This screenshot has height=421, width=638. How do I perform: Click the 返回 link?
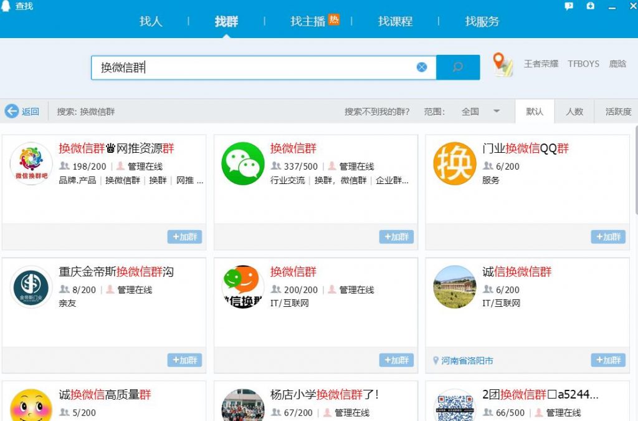(x=30, y=111)
